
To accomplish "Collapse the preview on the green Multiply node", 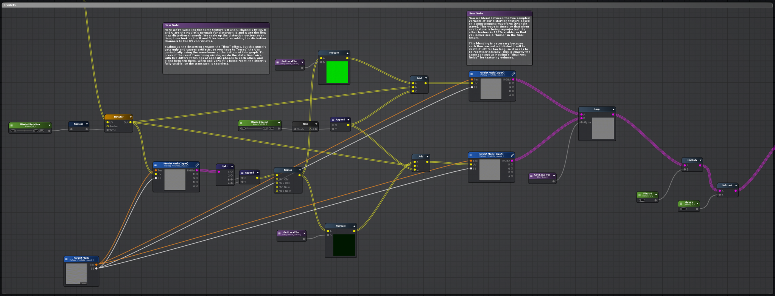I will tap(347, 53).
